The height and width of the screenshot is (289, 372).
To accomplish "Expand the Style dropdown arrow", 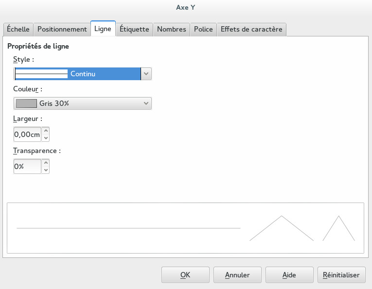I will (x=146, y=74).
